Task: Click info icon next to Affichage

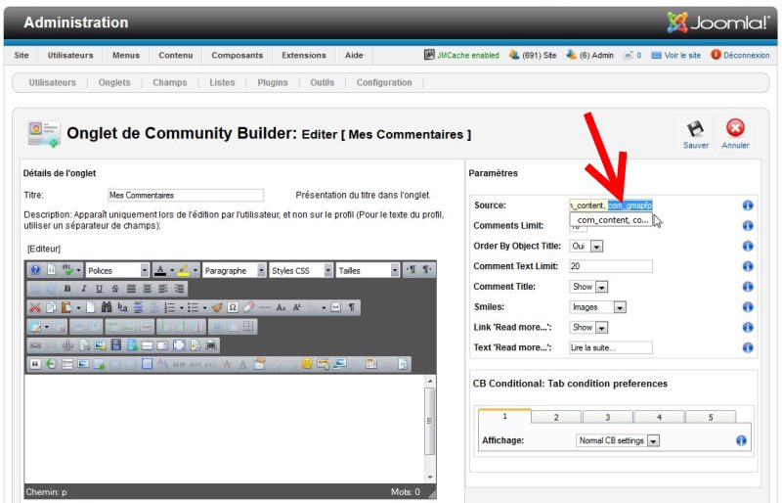Action: 741,440
